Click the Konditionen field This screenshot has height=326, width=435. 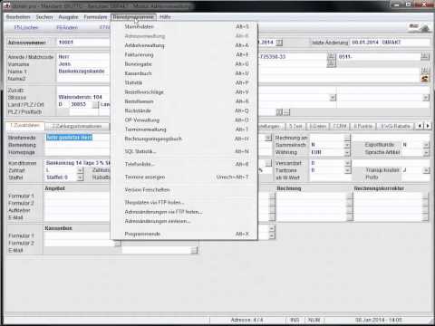78,163
